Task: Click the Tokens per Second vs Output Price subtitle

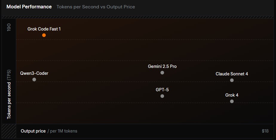Action: (96, 7)
